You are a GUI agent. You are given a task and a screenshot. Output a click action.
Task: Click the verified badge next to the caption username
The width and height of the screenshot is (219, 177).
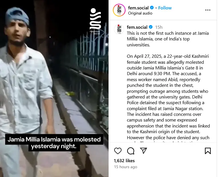pyautogui.click(x=151, y=27)
